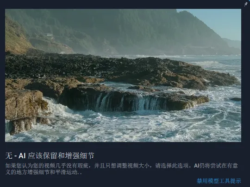The image size is (250, 187).
Task: Select the heading 无 - AI 应该保留和增强细节
Action: pos(50,155)
